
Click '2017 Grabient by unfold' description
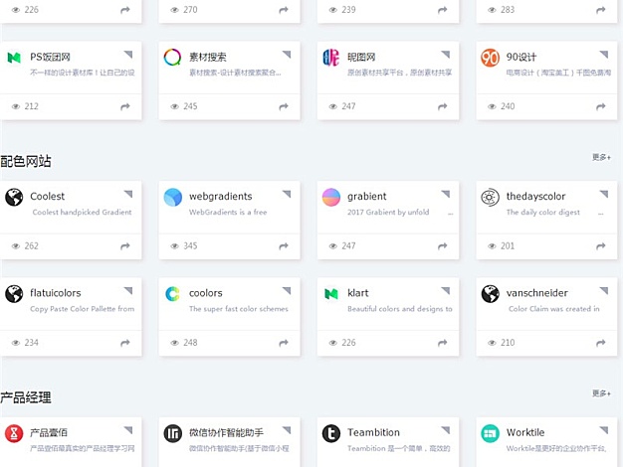(x=388, y=213)
